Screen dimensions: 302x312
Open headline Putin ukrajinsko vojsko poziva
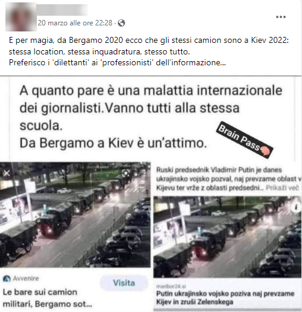[225, 297]
